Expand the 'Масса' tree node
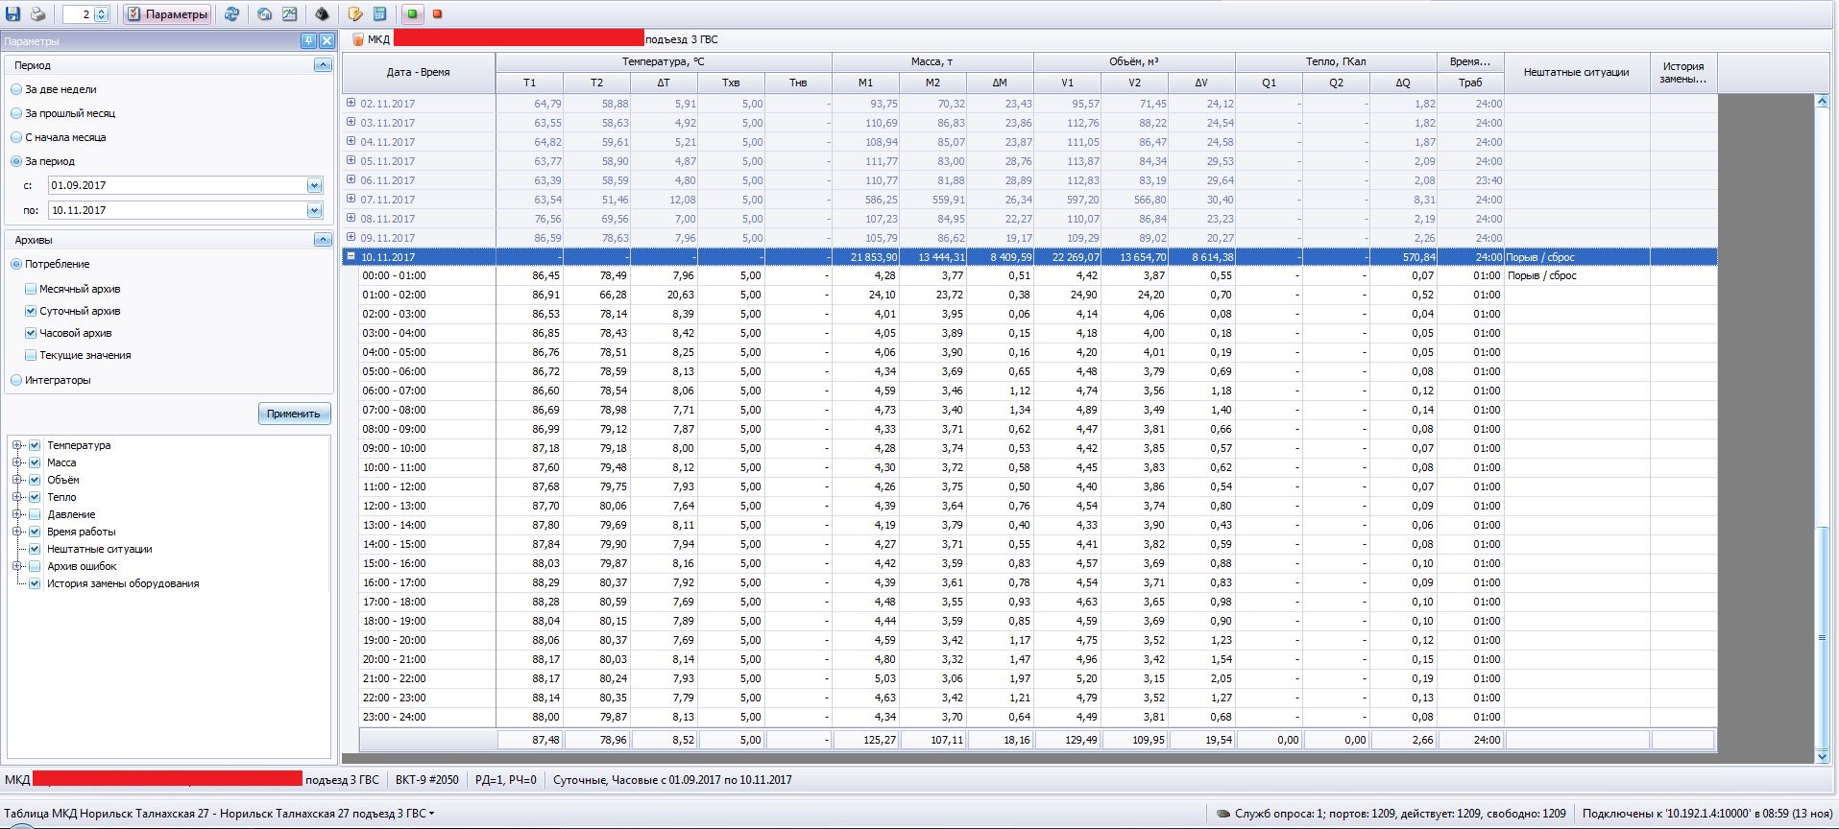 pos(17,462)
